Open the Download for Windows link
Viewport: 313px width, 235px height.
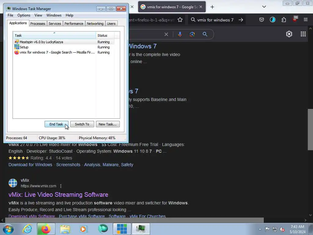(30, 165)
